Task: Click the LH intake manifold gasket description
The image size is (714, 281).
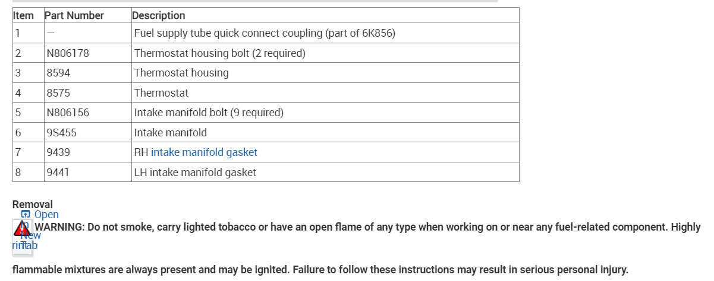Action: point(195,173)
